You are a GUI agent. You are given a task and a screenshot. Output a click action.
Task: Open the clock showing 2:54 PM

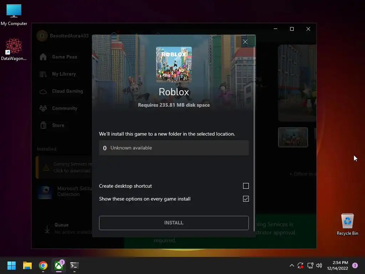click(338, 265)
